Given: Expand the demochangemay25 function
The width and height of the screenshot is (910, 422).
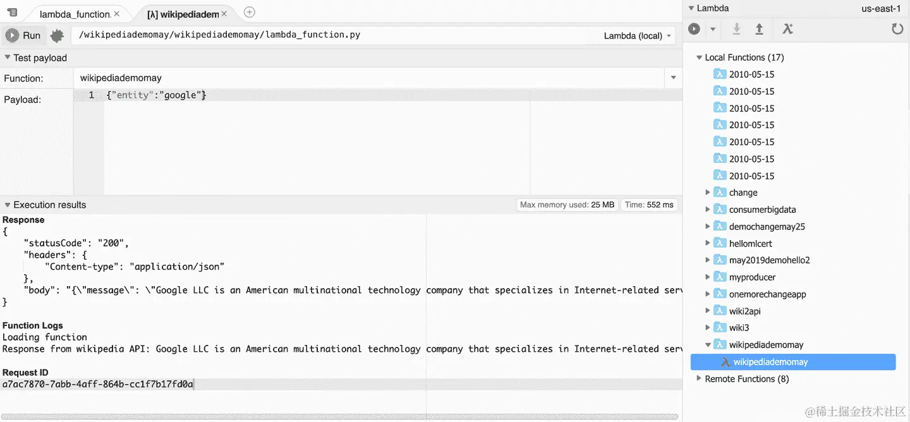Looking at the screenshot, I should 708,226.
